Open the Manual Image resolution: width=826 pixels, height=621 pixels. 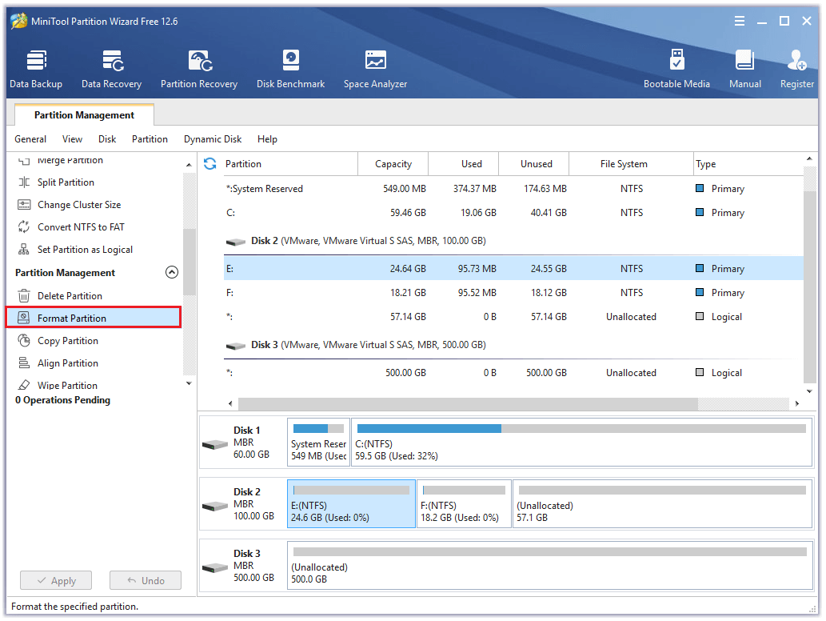[x=744, y=67]
